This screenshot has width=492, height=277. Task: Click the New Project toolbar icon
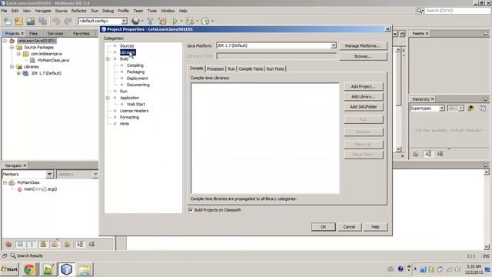point(18,21)
